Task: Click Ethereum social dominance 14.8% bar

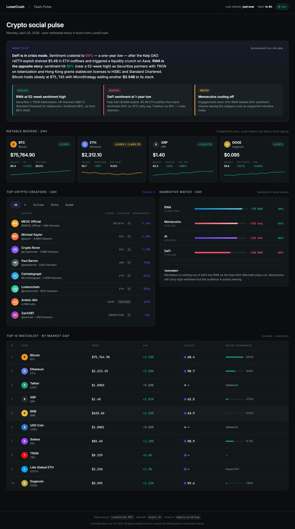Action: (235, 371)
